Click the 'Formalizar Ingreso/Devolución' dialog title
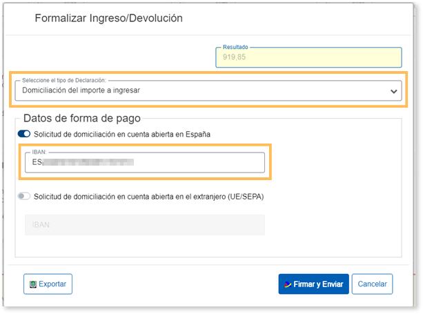This screenshot has height=314, width=423. [x=108, y=19]
